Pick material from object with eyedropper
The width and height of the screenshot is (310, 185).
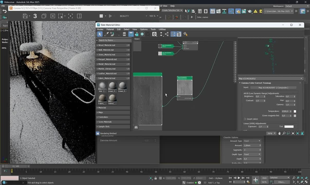pos(106,34)
